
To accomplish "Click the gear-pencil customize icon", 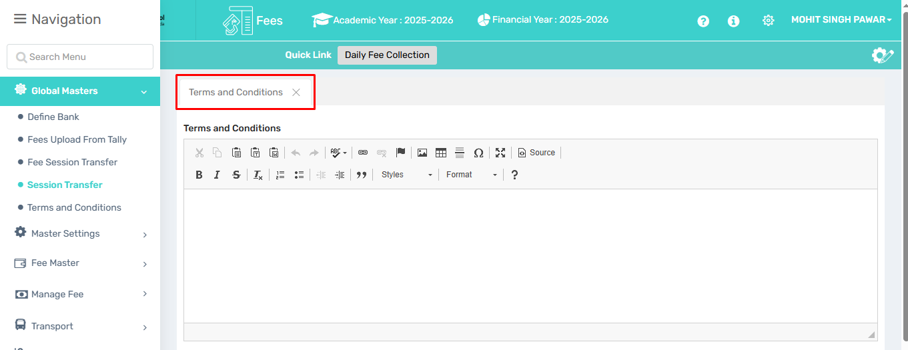I will [883, 55].
